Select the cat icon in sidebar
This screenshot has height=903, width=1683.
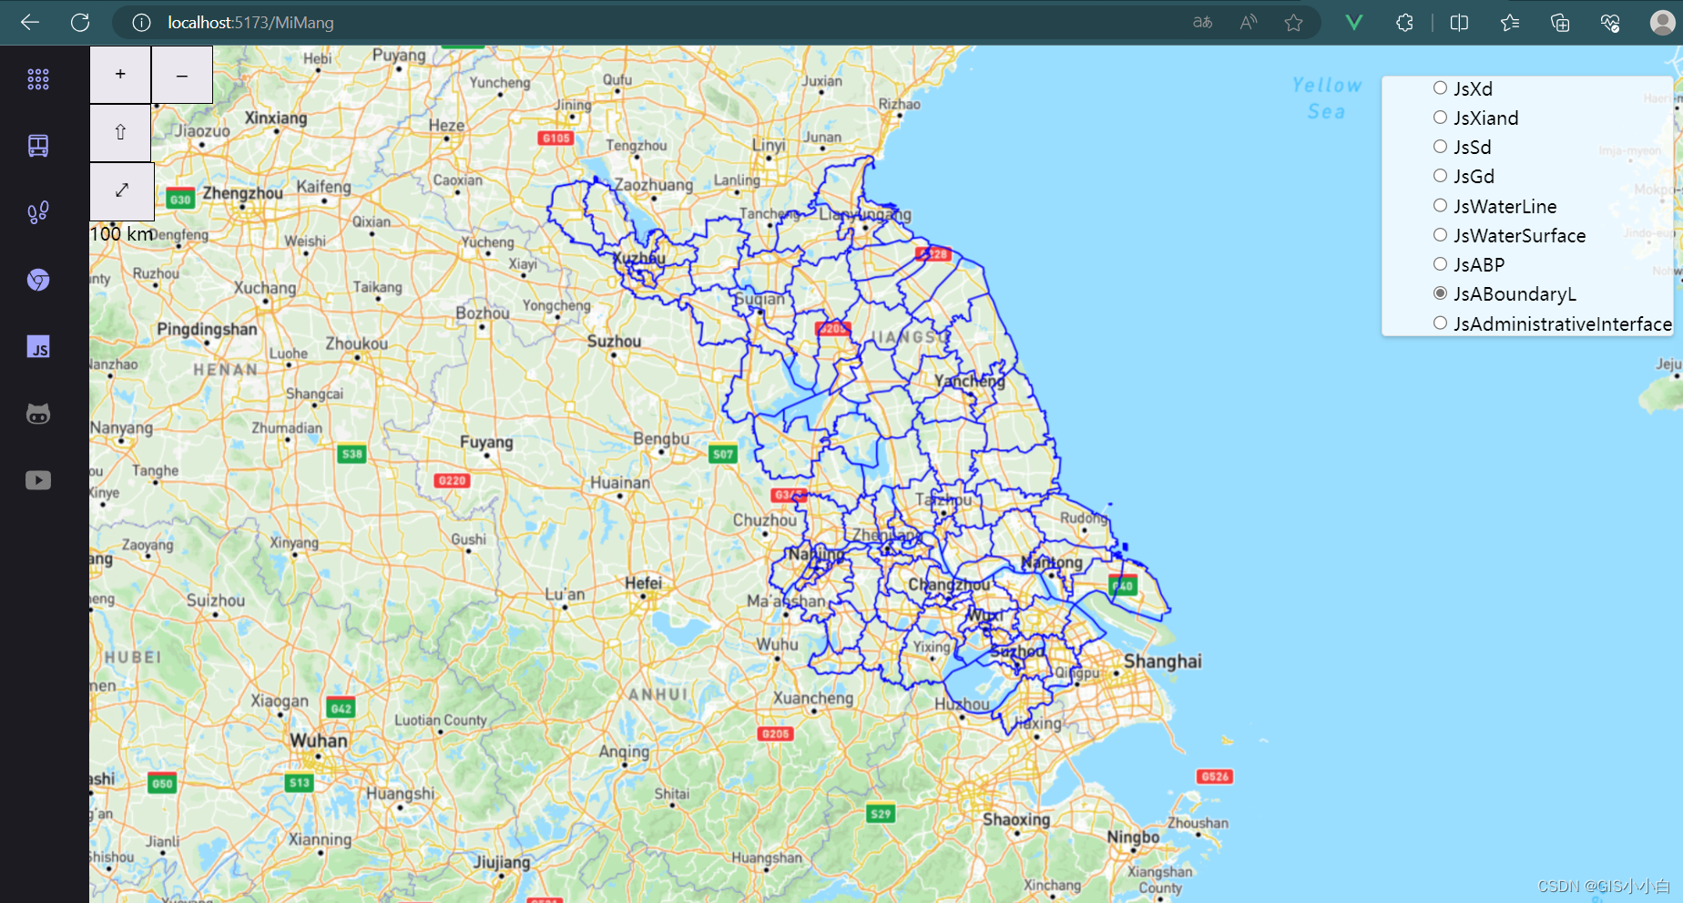pyautogui.click(x=38, y=414)
